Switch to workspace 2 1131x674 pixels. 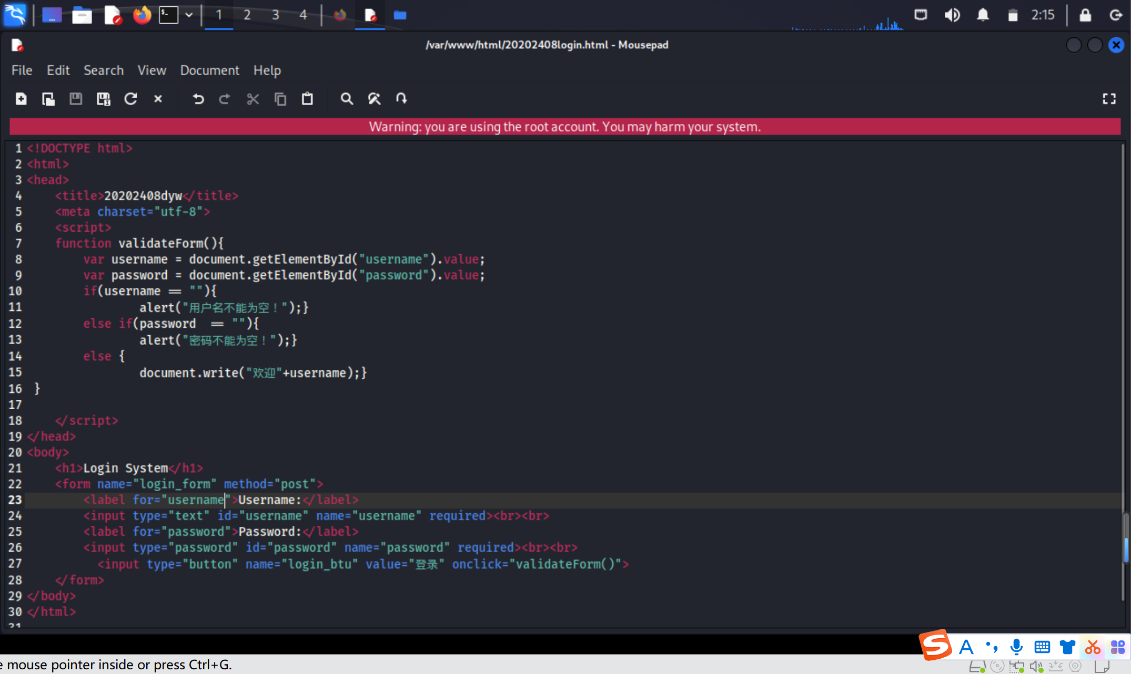[247, 15]
